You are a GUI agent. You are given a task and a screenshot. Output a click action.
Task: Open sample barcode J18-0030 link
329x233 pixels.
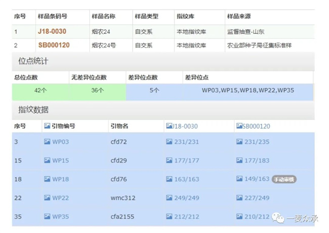coord(52,31)
